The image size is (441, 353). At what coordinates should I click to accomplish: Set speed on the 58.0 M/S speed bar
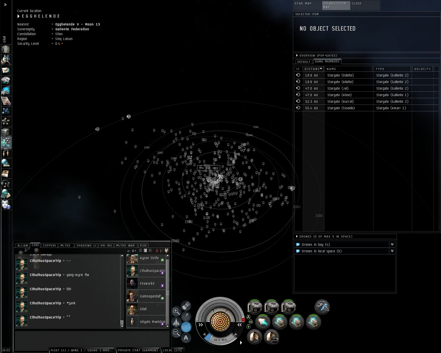point(220,340)
